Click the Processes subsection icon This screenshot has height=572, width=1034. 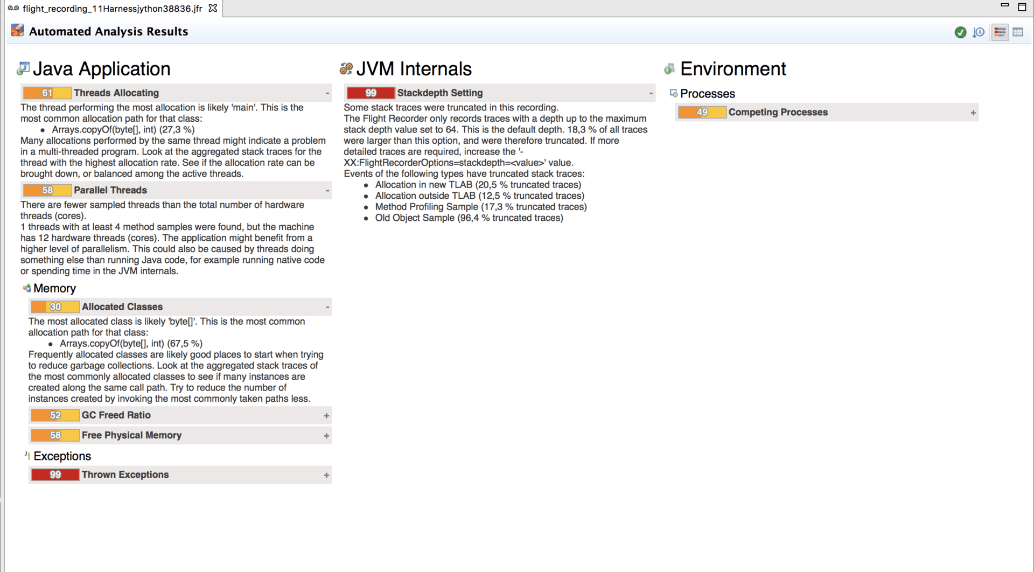click(x=673, y=93)
